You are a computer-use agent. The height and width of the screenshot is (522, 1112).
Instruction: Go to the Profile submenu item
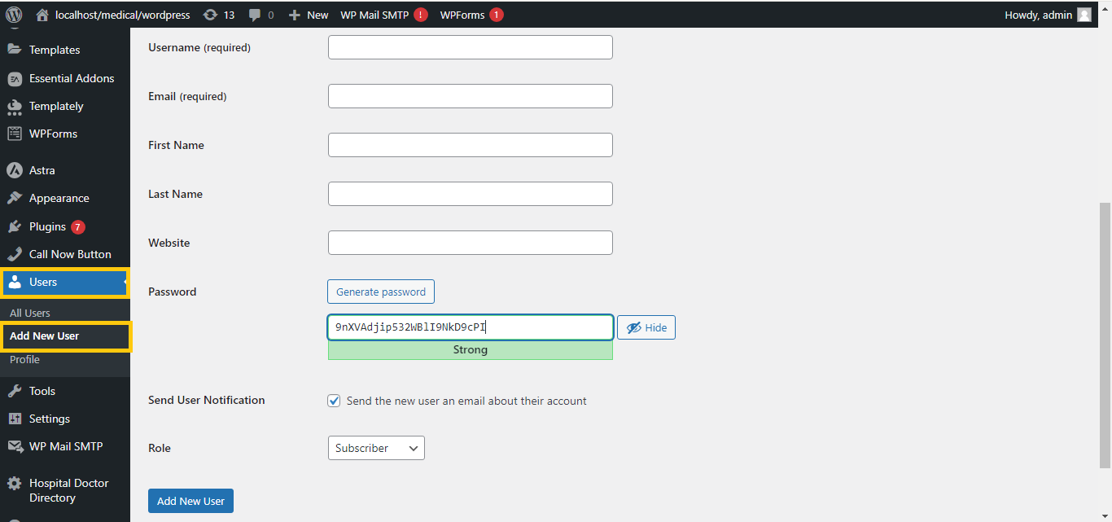pyautogui.click(x=24, y=359)
